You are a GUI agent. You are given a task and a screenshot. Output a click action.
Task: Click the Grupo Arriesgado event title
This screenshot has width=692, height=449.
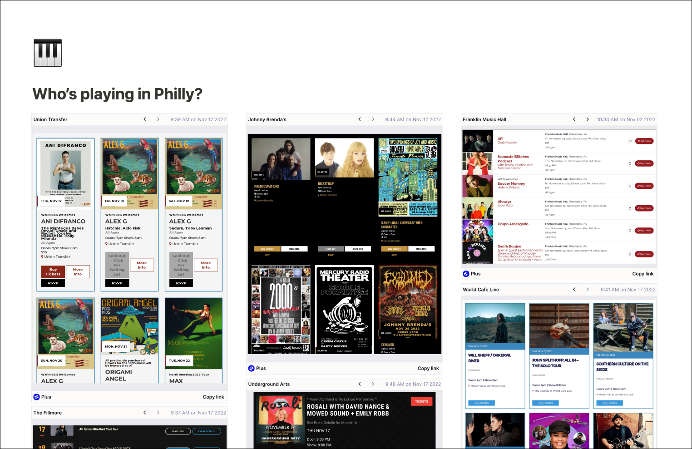click(x=513, y=224)
